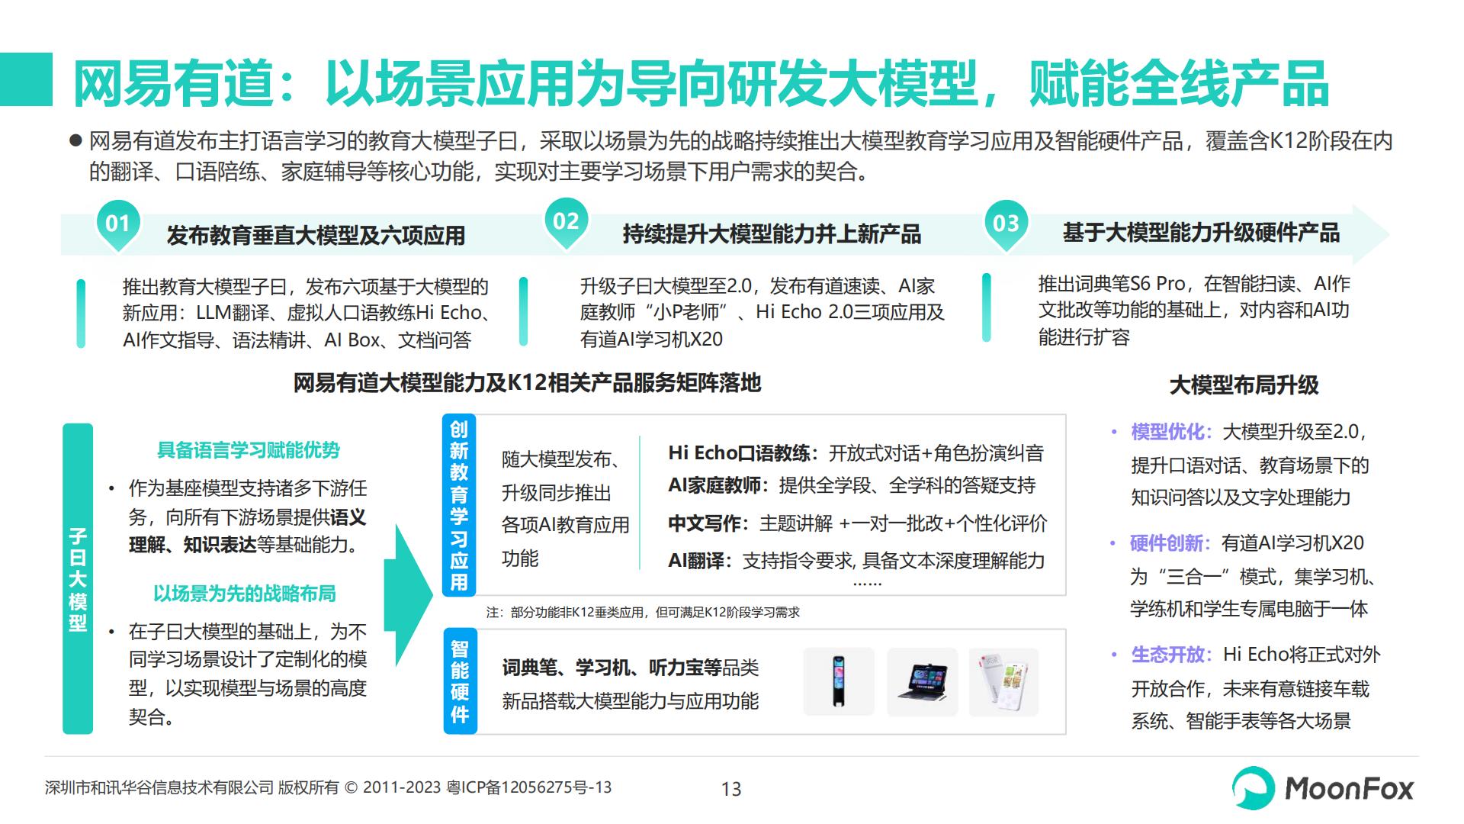
Task: Click the 中文写作 line
Action: pyautogui.click(x=858, y=523)
